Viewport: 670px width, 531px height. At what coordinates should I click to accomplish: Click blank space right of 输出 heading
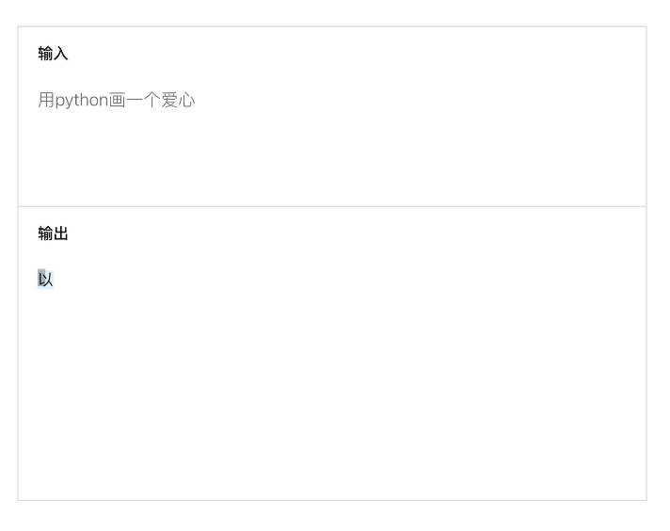348,233
